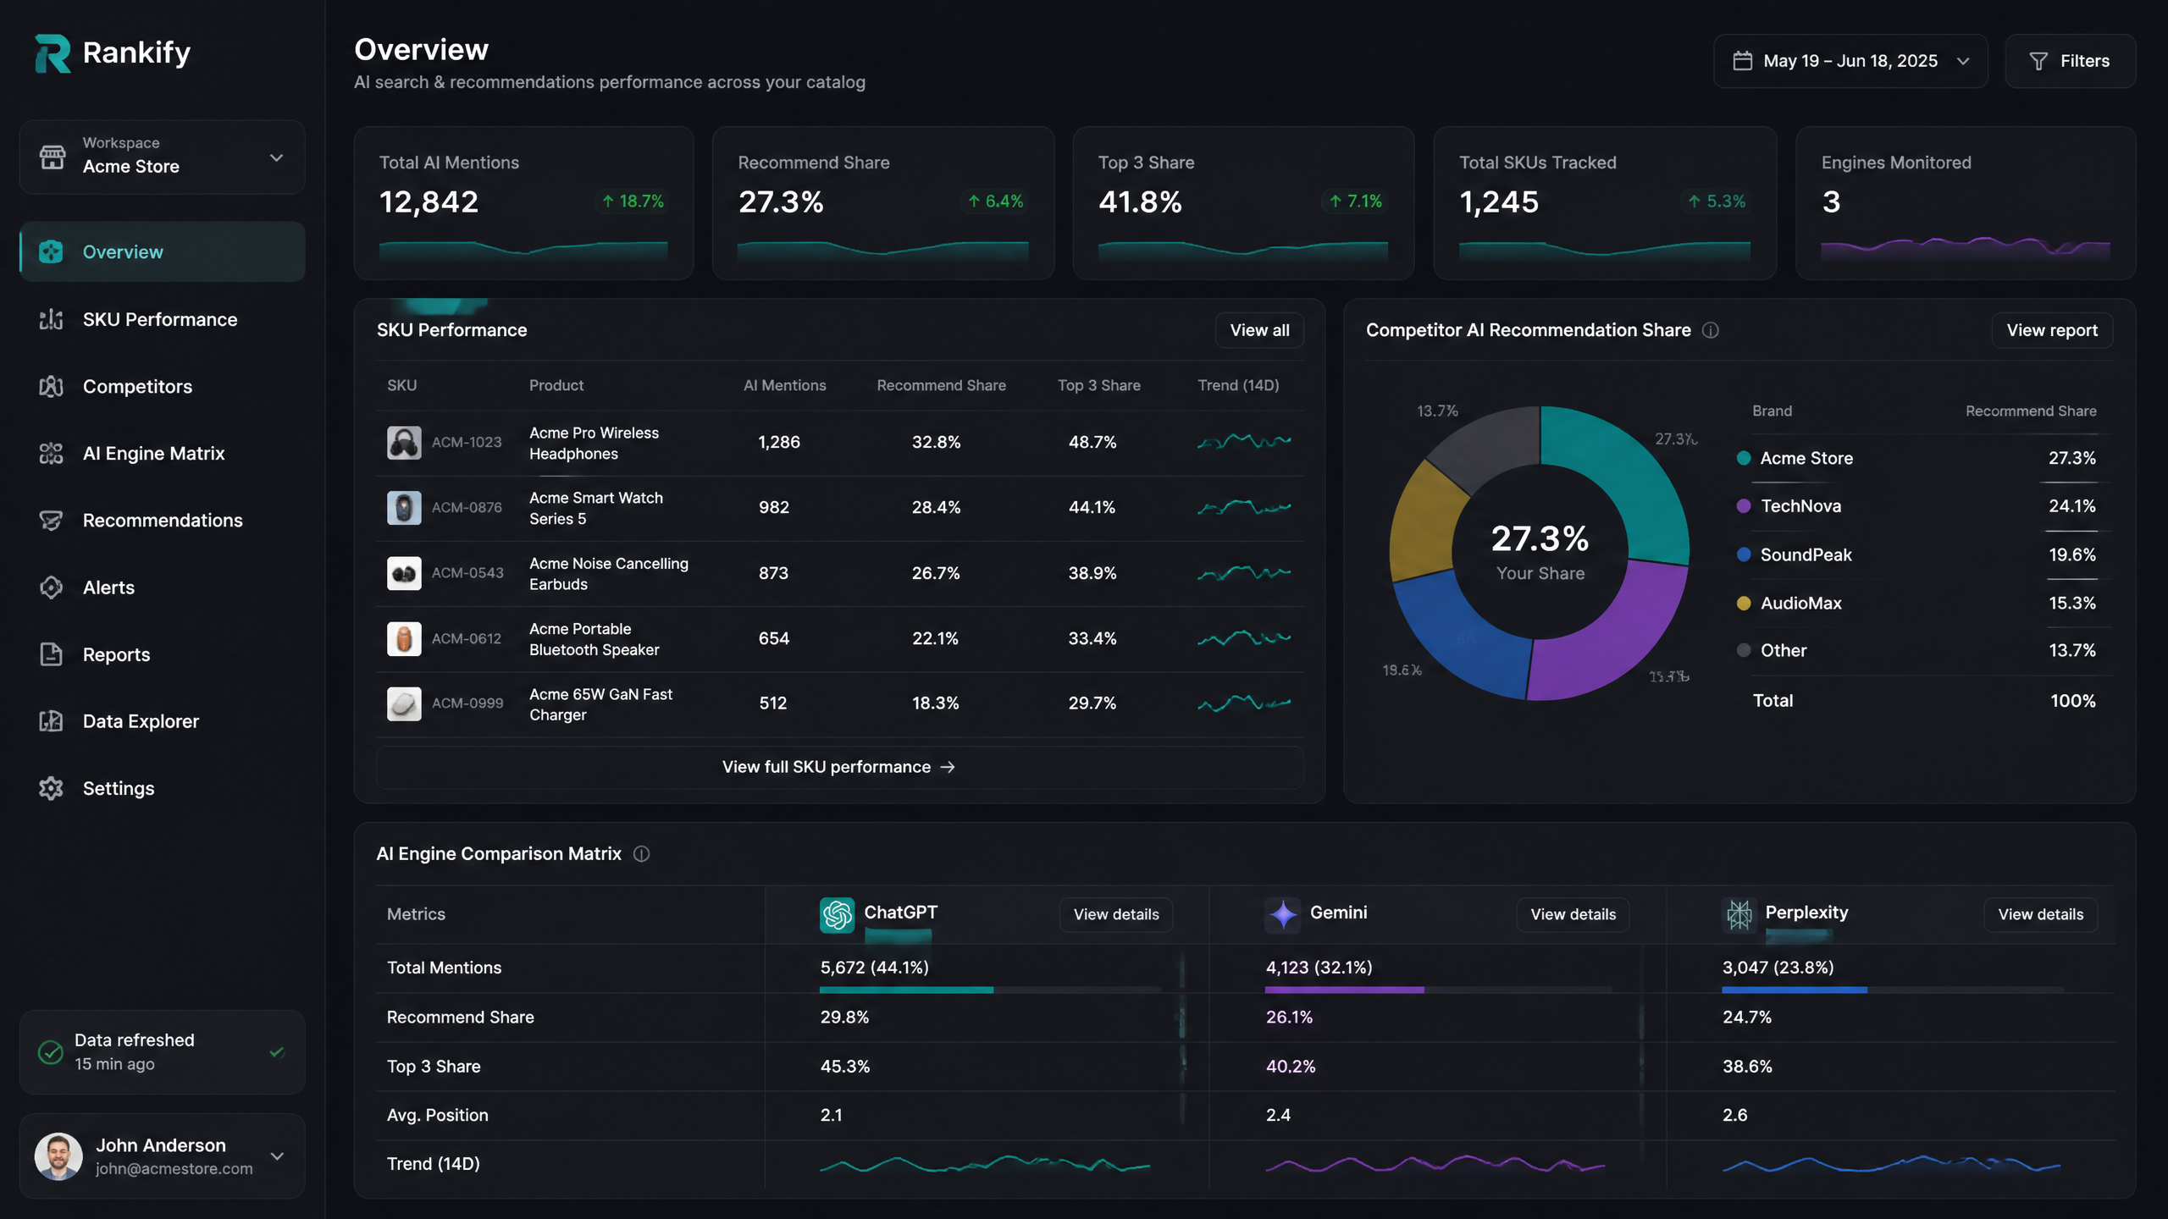This screenshot has width=2168, height=1219.
Task: Click the Recommend Share column header in SKU table
Action: tap(941, 385)
